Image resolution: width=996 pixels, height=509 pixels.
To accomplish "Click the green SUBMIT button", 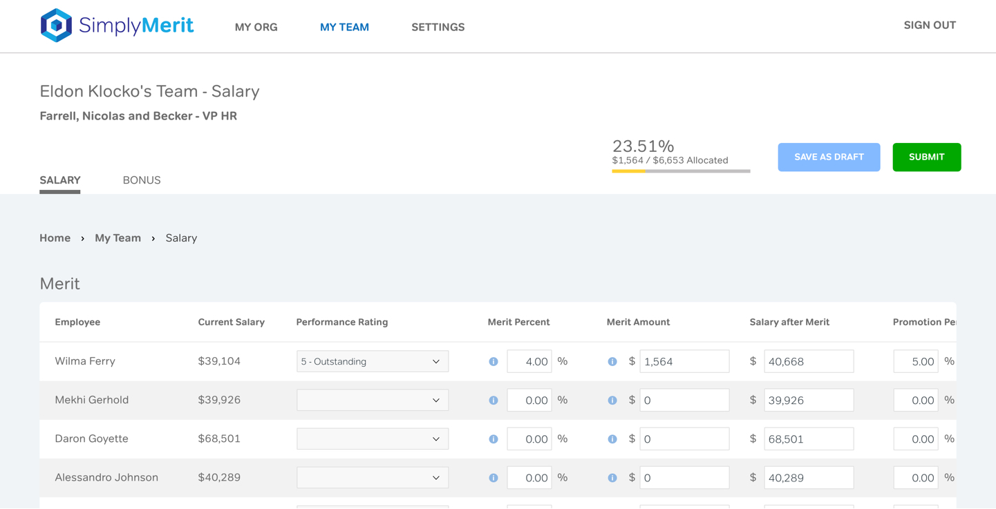I will [927, 157].
